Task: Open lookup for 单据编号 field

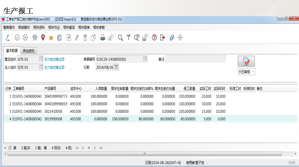Action: click(145, 59)
